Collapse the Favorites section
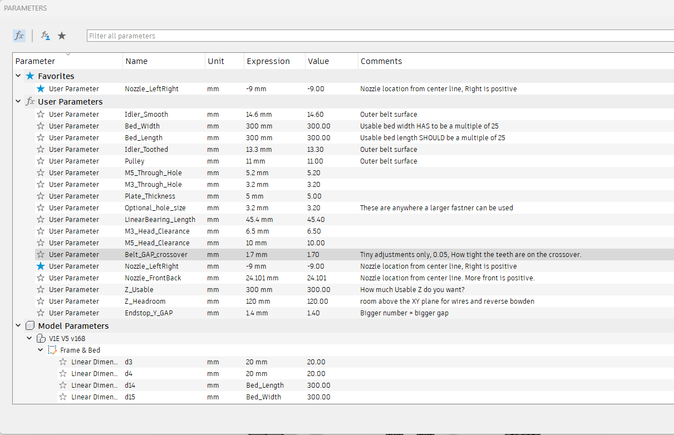 18,76
